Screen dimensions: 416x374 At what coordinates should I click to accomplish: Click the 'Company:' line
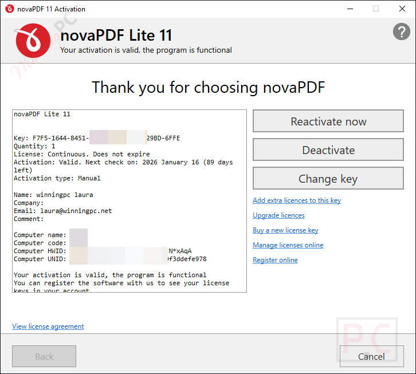click(29, 203)
